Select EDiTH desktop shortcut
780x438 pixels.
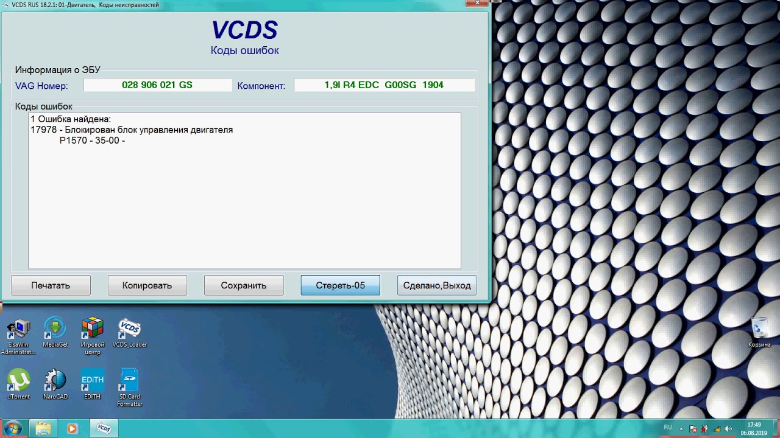93,384
